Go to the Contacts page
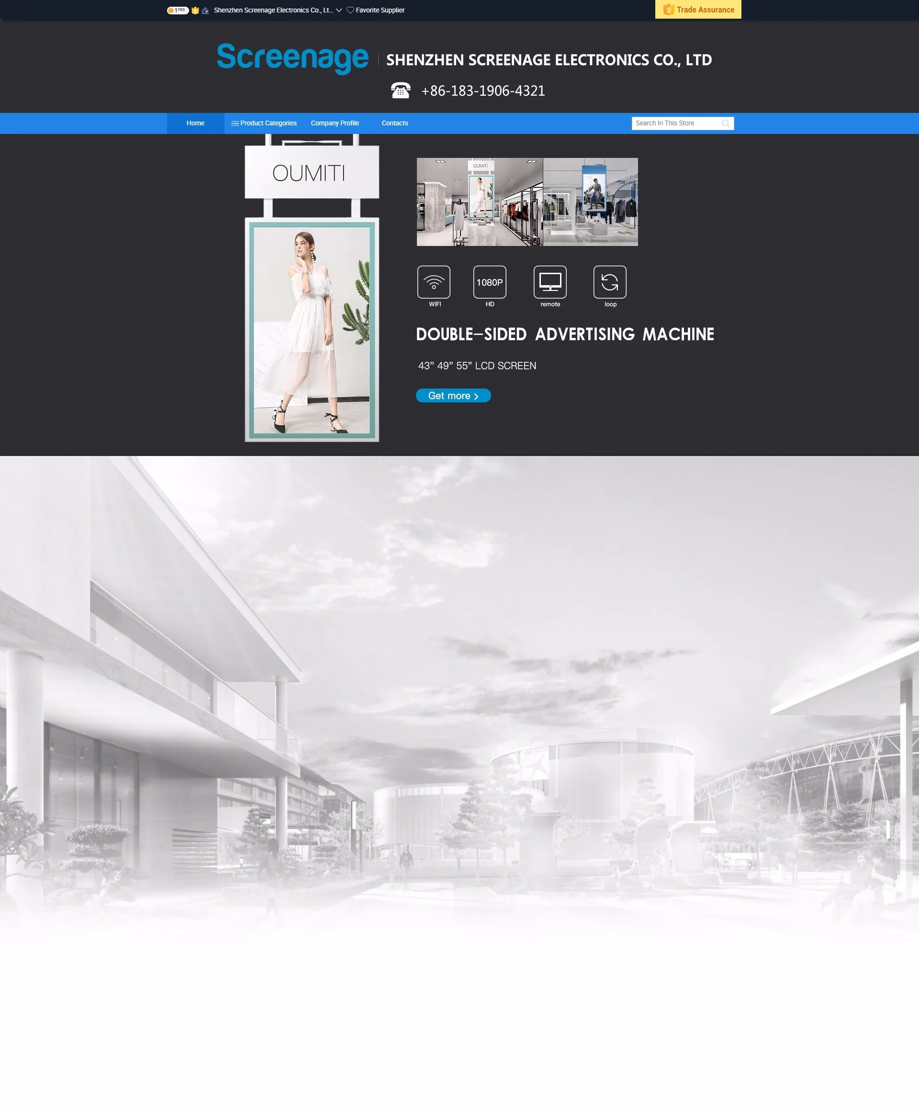 394,123
